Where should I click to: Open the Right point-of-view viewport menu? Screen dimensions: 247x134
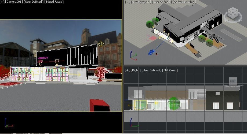(x=136, y=70)
